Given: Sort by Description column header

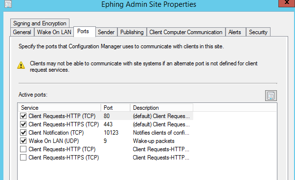Looking at the screenshot, I should [x=161, y=108].
